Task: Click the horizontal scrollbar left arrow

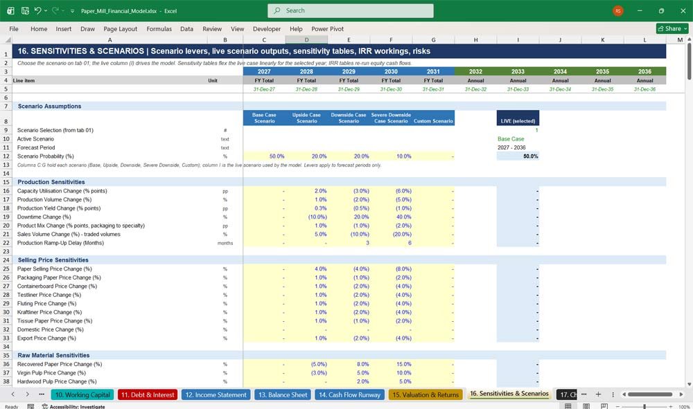Action: pos(624,394)
